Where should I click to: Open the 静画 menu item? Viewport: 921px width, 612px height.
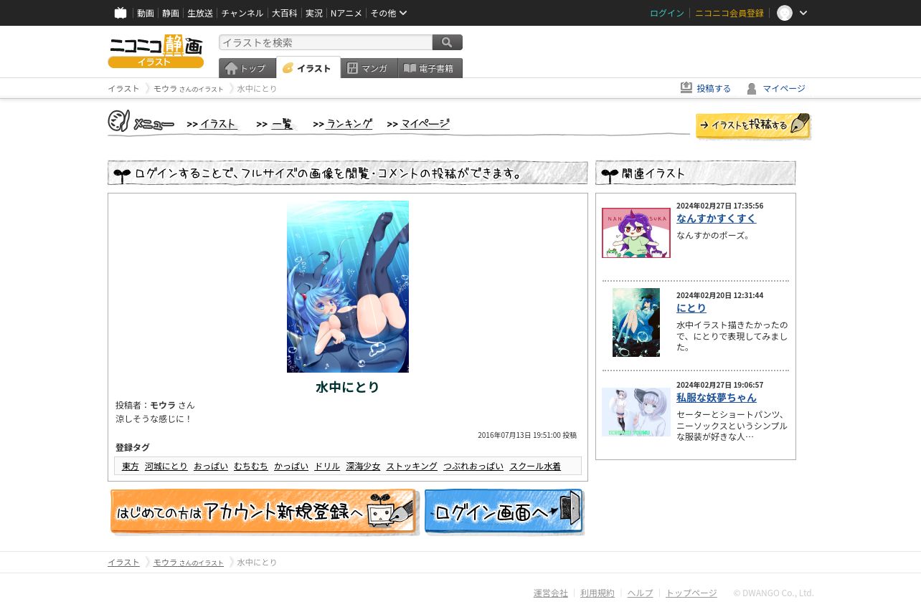(x=171, y=13)
